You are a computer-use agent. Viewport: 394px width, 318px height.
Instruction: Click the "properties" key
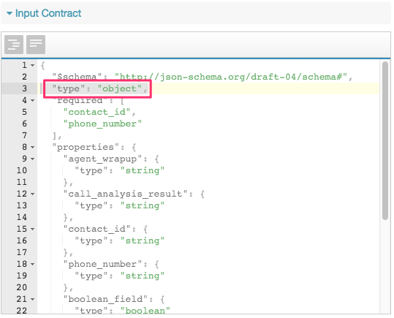(x=86, y=147)
